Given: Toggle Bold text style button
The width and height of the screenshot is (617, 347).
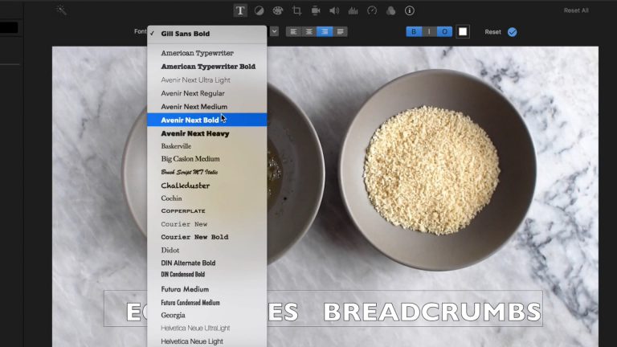Looking at the screenshot, I should tap(414, 32).
